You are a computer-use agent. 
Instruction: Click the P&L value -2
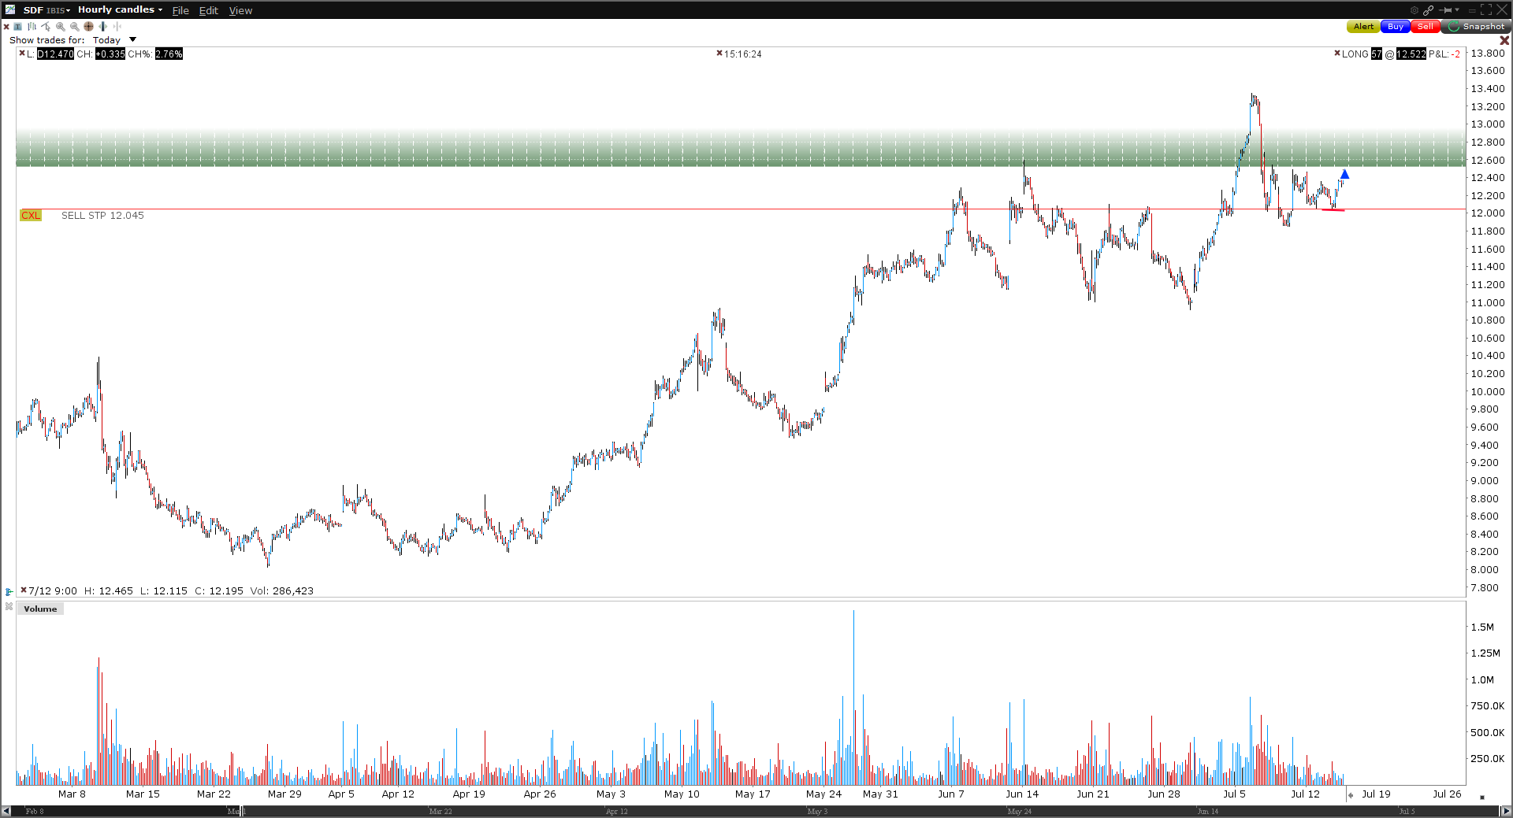(1455, 54)
